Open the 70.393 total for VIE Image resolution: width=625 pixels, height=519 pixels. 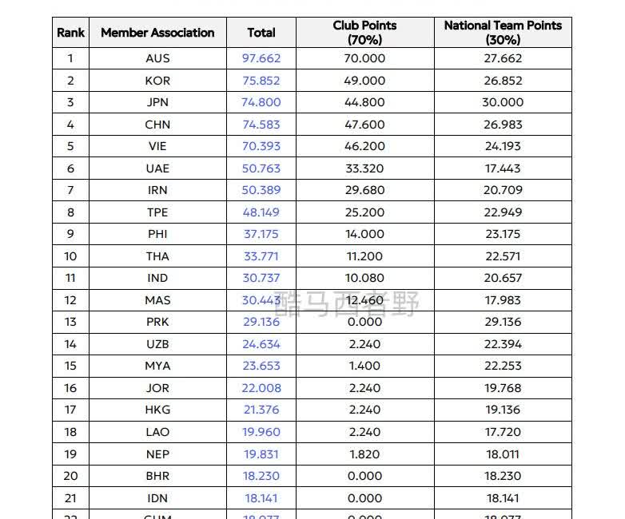(x=261, y=146)
